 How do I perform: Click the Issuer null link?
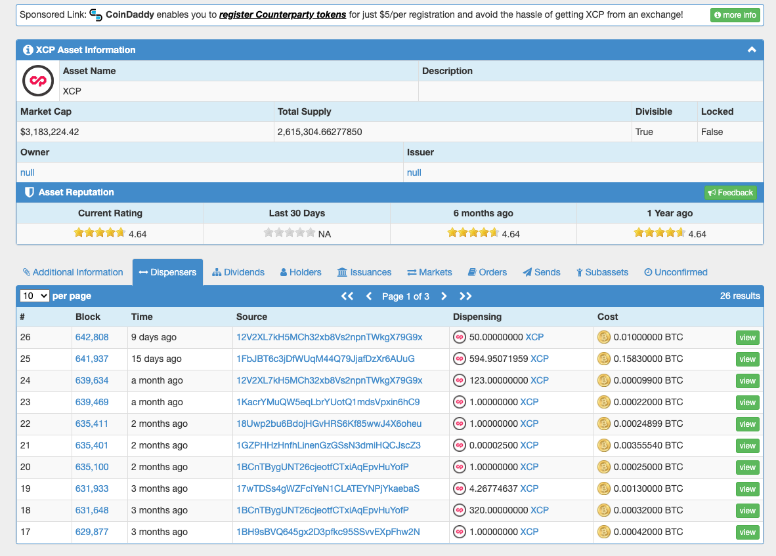pos(414,172)
